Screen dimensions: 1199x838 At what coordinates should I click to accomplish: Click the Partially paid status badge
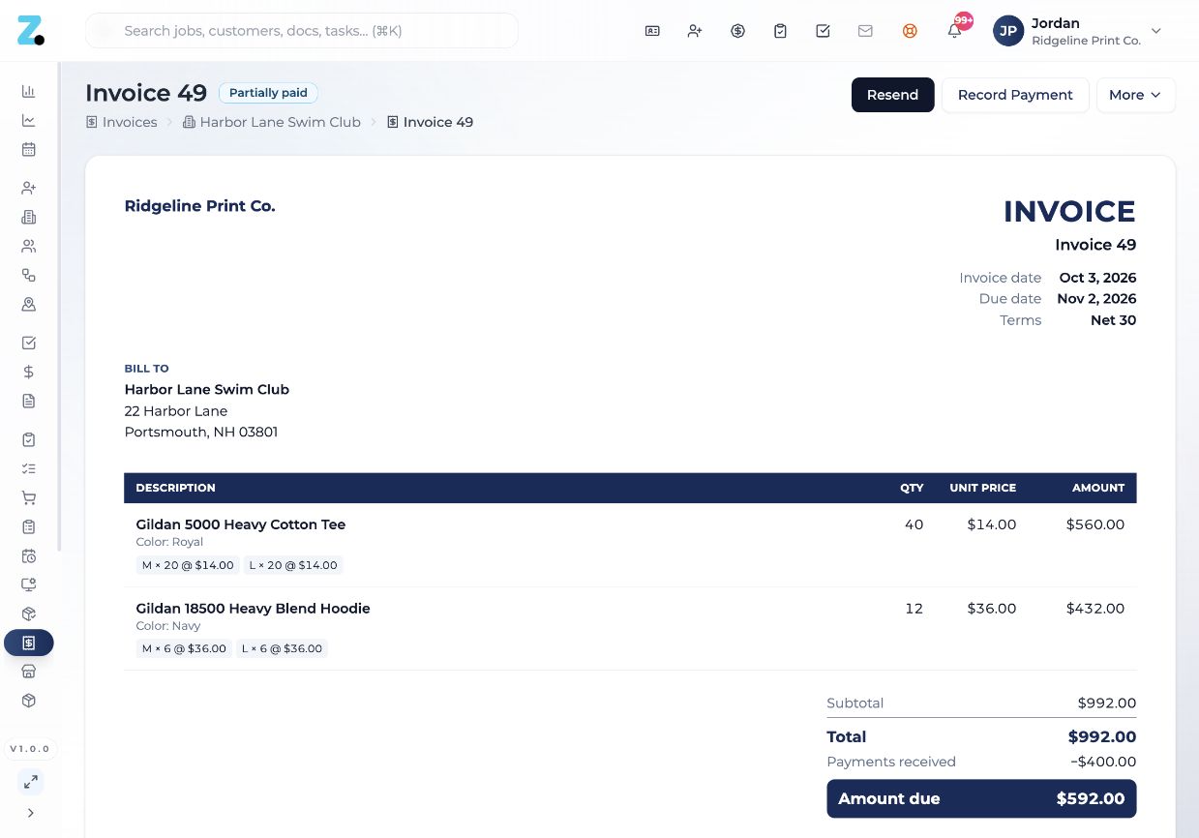[268, 93]
